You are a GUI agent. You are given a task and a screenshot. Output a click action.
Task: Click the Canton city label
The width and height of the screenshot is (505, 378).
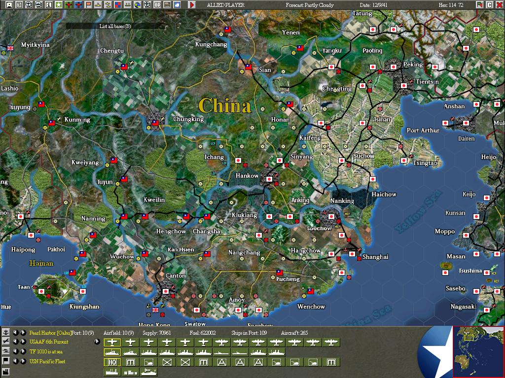click(x=176, y=276)
